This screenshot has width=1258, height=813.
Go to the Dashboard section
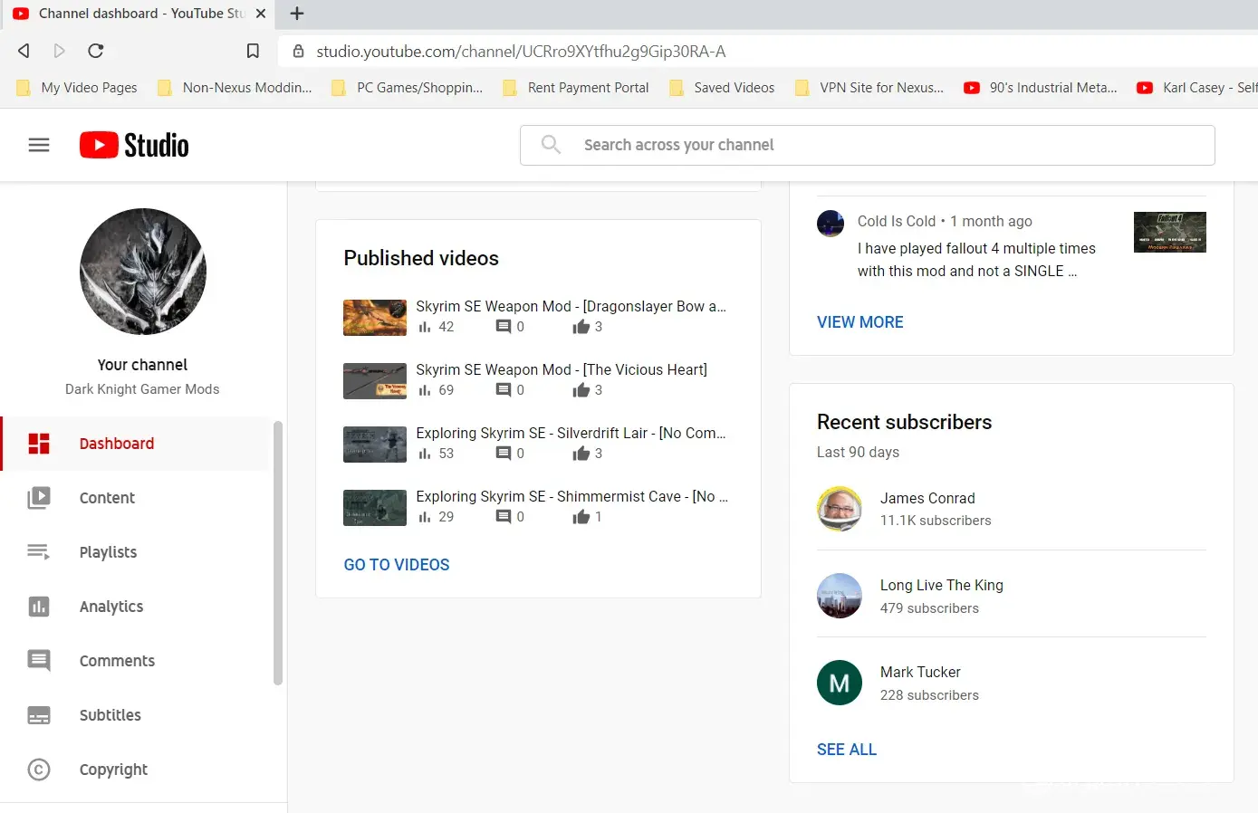116,444
